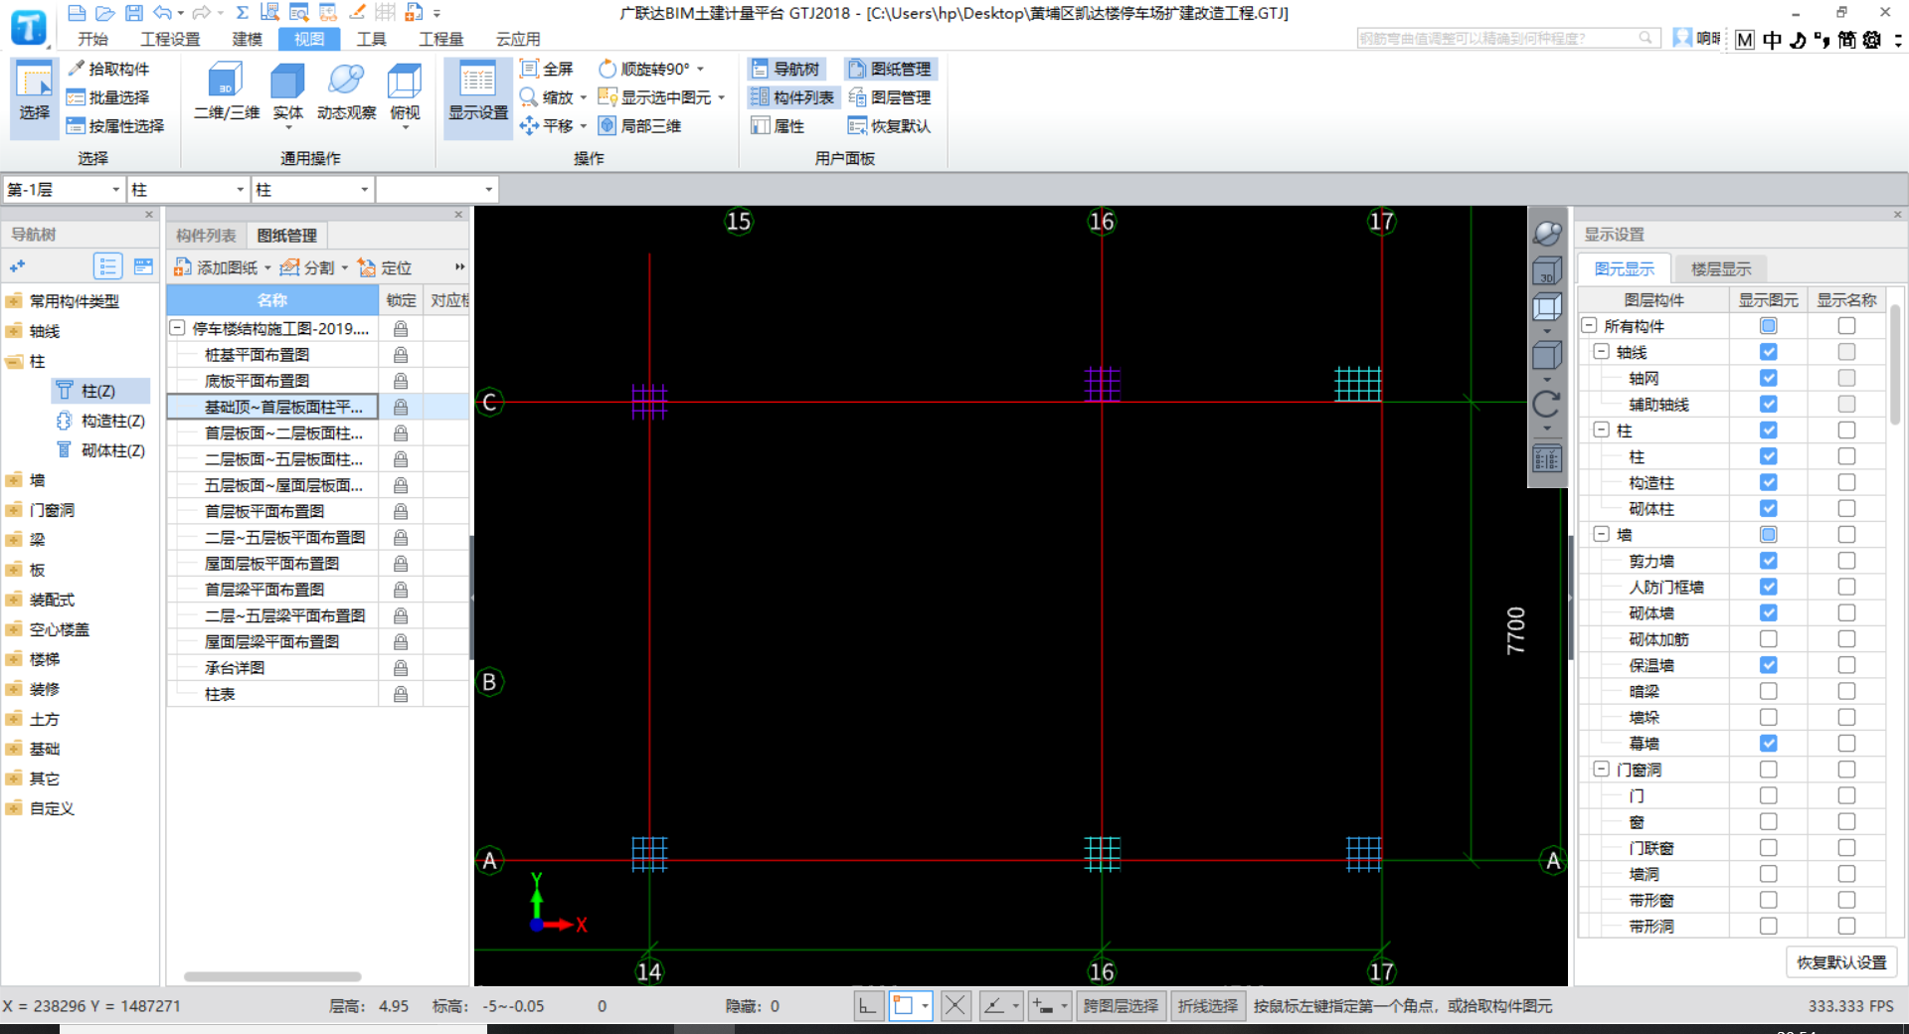Click the 选择 (Select) tool icon
The height and width of the screenshot is (1034, 1909).
34,95
